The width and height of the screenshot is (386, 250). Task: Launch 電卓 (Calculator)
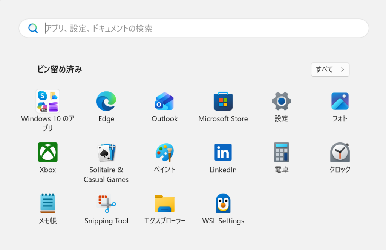[x=282, y=152]
